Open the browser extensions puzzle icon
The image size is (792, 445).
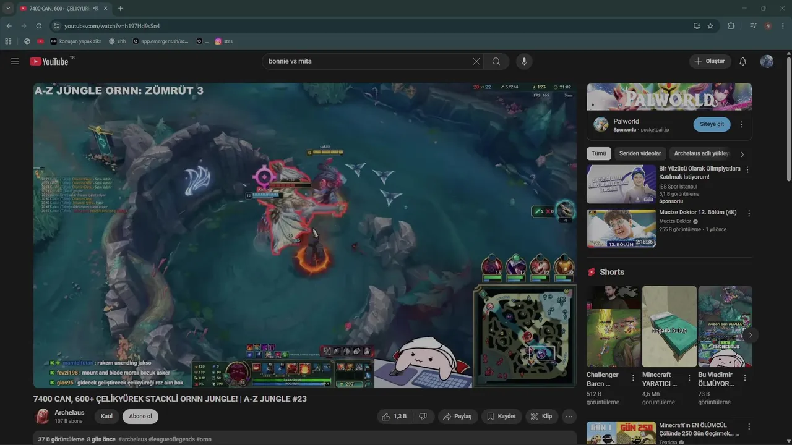pos(731,26)
